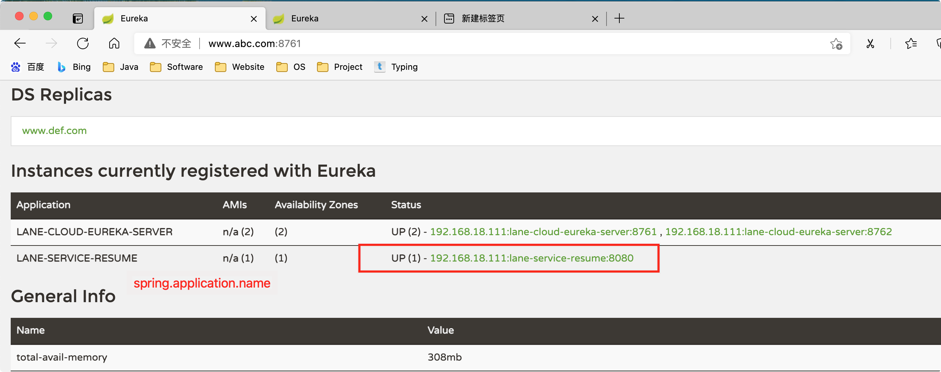
Task: Close the second Eureka tab
Action: [x=424, y=19]
